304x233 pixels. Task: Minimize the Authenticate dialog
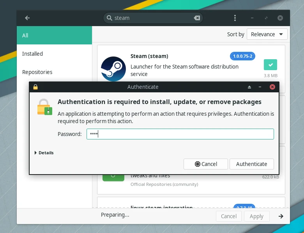click(x=260, y=87)
